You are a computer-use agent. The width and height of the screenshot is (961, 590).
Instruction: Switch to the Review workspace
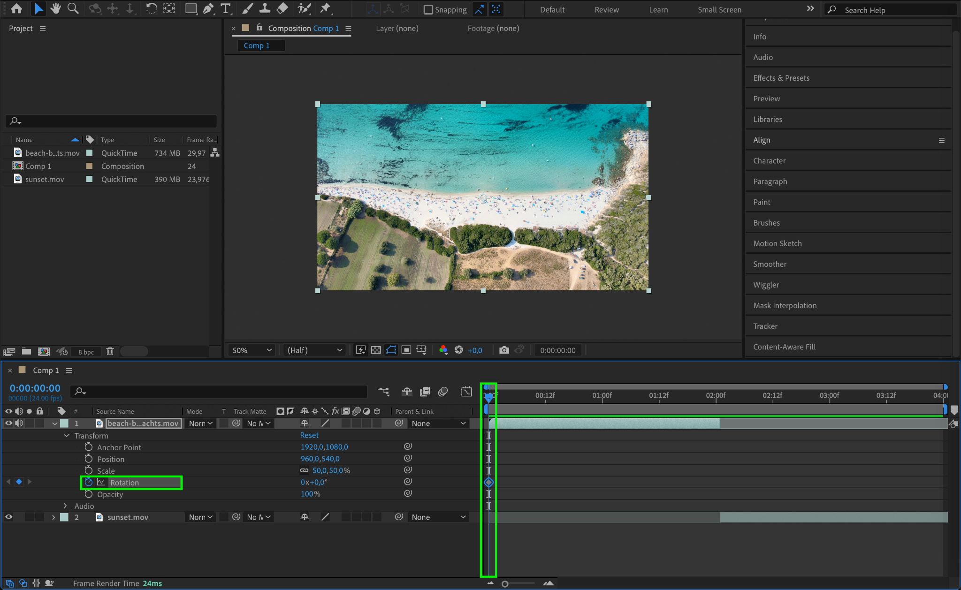coord(606,9)
